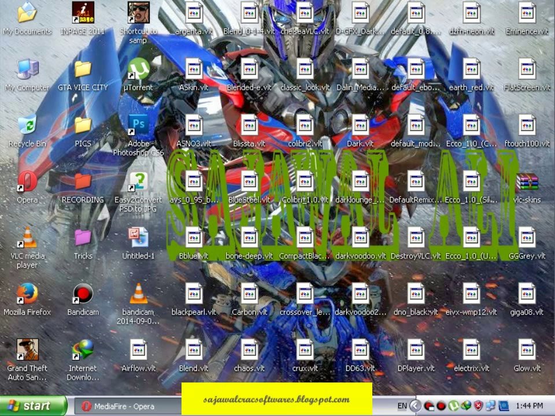This screenshot has width=555, height=416.
Task: Select the classic_look.vlt file
Action: pos(305,69)
